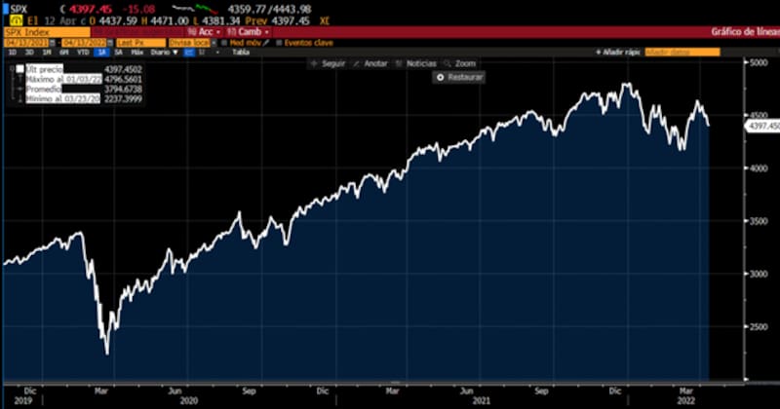Click the Seguir crosshair tool

point(313,63)
